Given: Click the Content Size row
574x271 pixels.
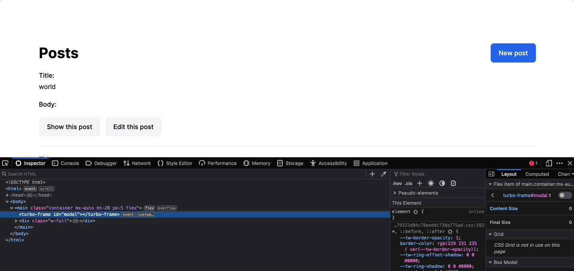Looking at the screenshot, I should [x=530, y=208].
